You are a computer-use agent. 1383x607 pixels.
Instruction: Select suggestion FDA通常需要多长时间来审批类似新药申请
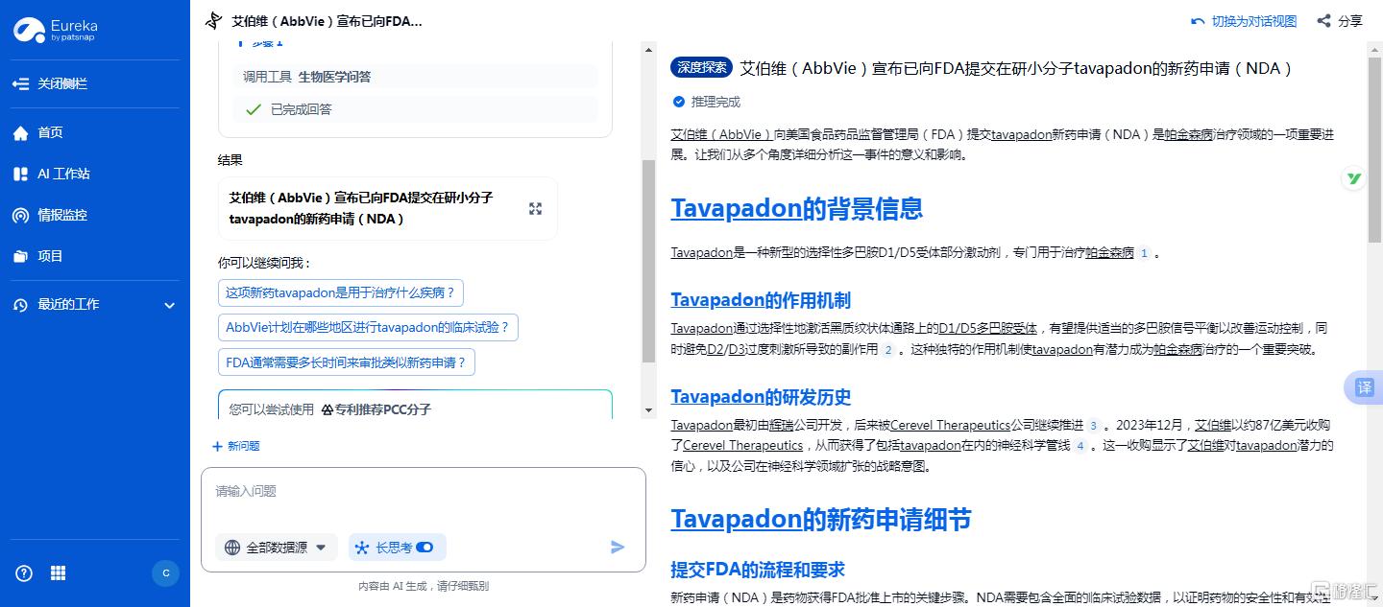tap(346, 363)
